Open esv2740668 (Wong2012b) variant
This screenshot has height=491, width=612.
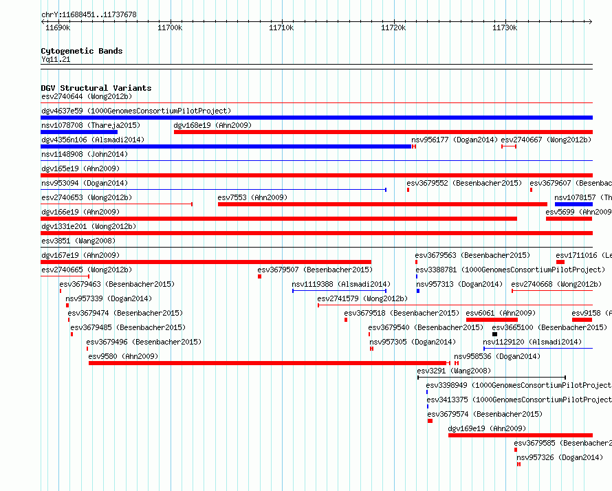tap(556, 284)
